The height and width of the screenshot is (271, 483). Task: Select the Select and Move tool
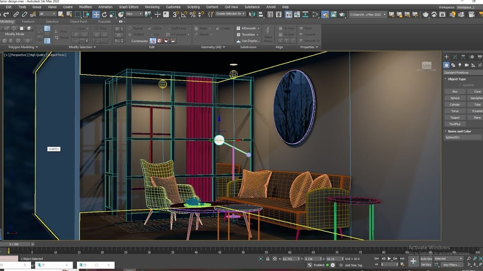(x=96, y=14)
